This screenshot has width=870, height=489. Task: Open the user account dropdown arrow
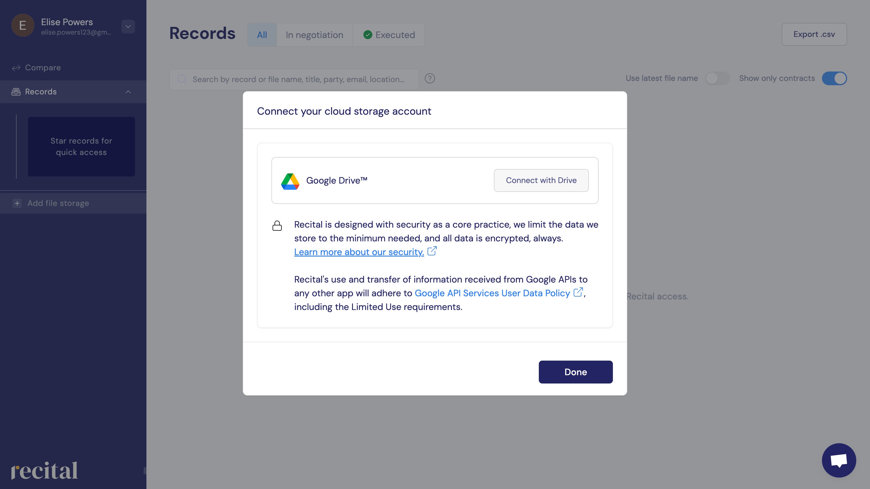pos(128,27)
